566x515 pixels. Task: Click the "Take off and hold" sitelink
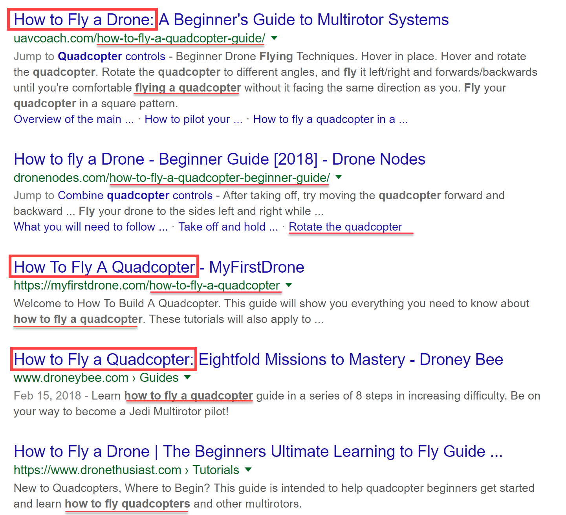click(228, 227)
